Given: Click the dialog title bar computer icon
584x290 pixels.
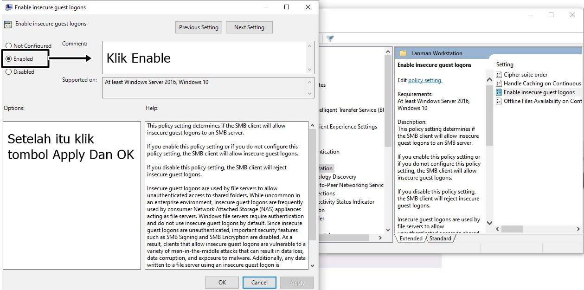Looking at the screenshot, I should (x=8, y=7).
